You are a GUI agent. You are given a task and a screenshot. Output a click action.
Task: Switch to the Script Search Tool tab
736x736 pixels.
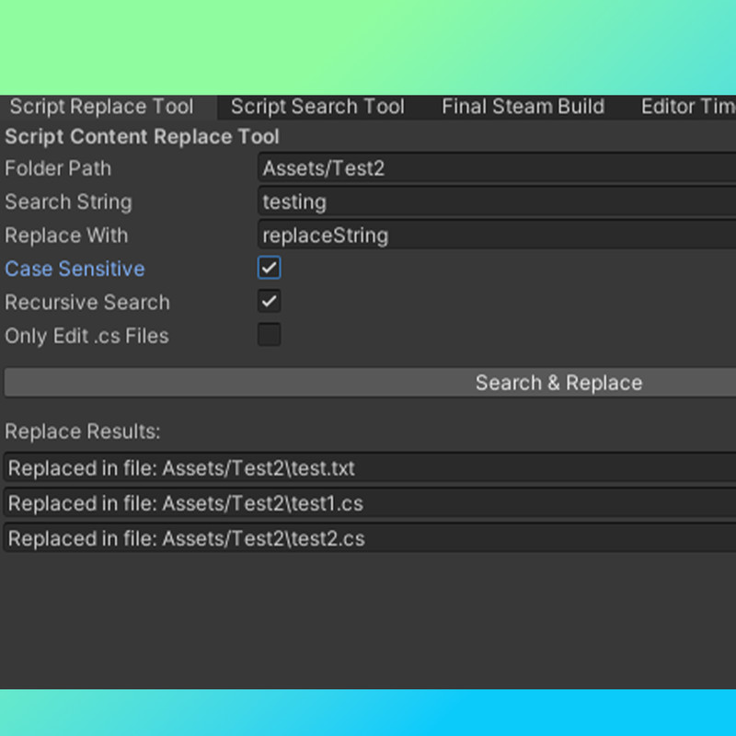click(317, 106)
